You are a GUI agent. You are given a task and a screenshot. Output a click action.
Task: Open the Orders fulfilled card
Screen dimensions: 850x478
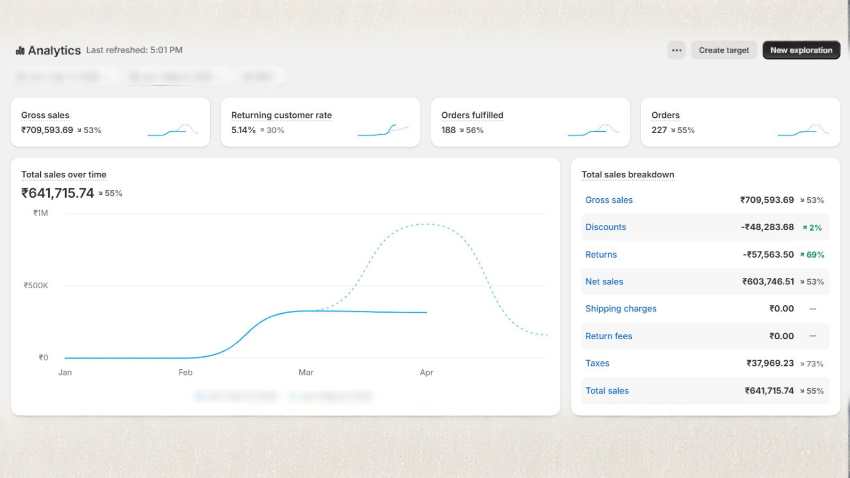point(530,122)
